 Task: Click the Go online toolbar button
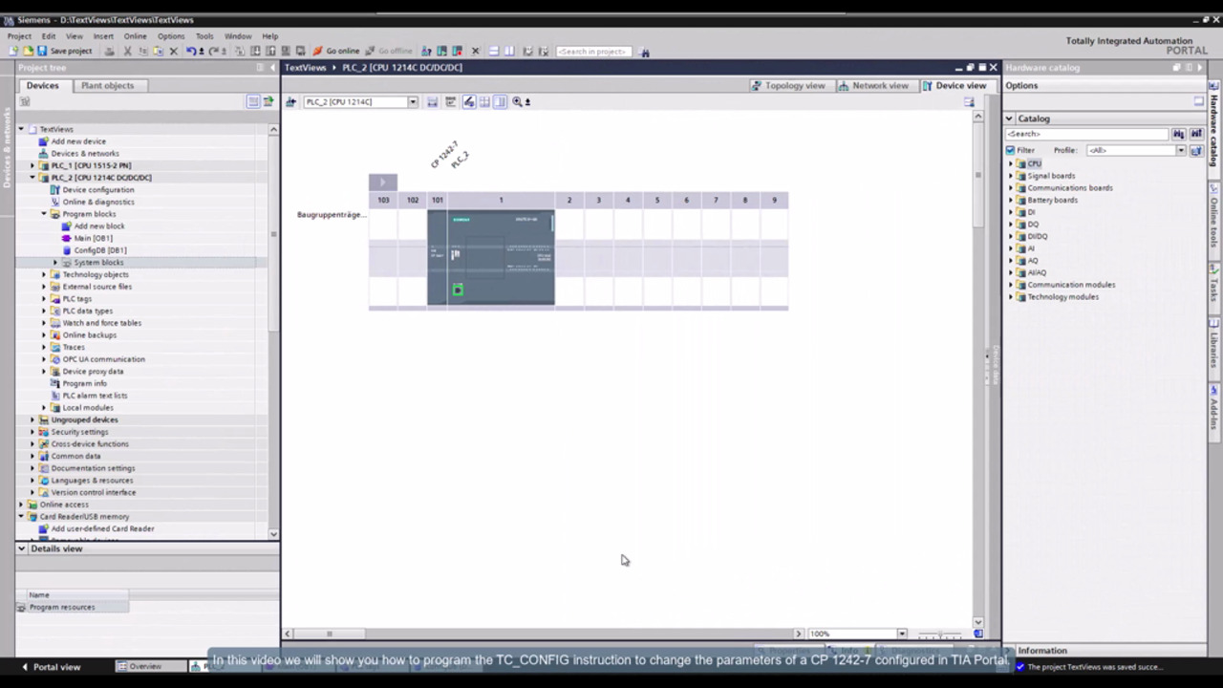pos(336,52)
